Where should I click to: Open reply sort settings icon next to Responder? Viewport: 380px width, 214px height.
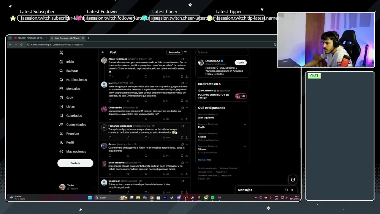[x=186, y=52]
